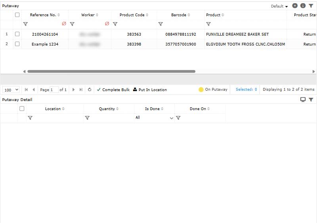Go to next page of Putaway grid

[73, 90]
